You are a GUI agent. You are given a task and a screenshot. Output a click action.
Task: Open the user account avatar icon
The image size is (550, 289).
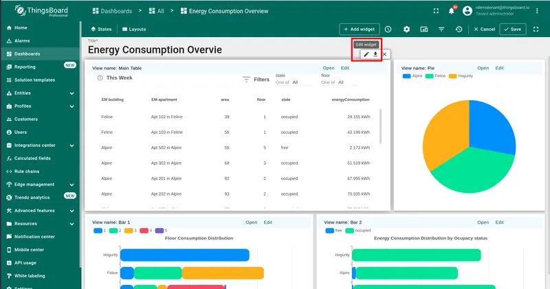(x=467, y=11)
